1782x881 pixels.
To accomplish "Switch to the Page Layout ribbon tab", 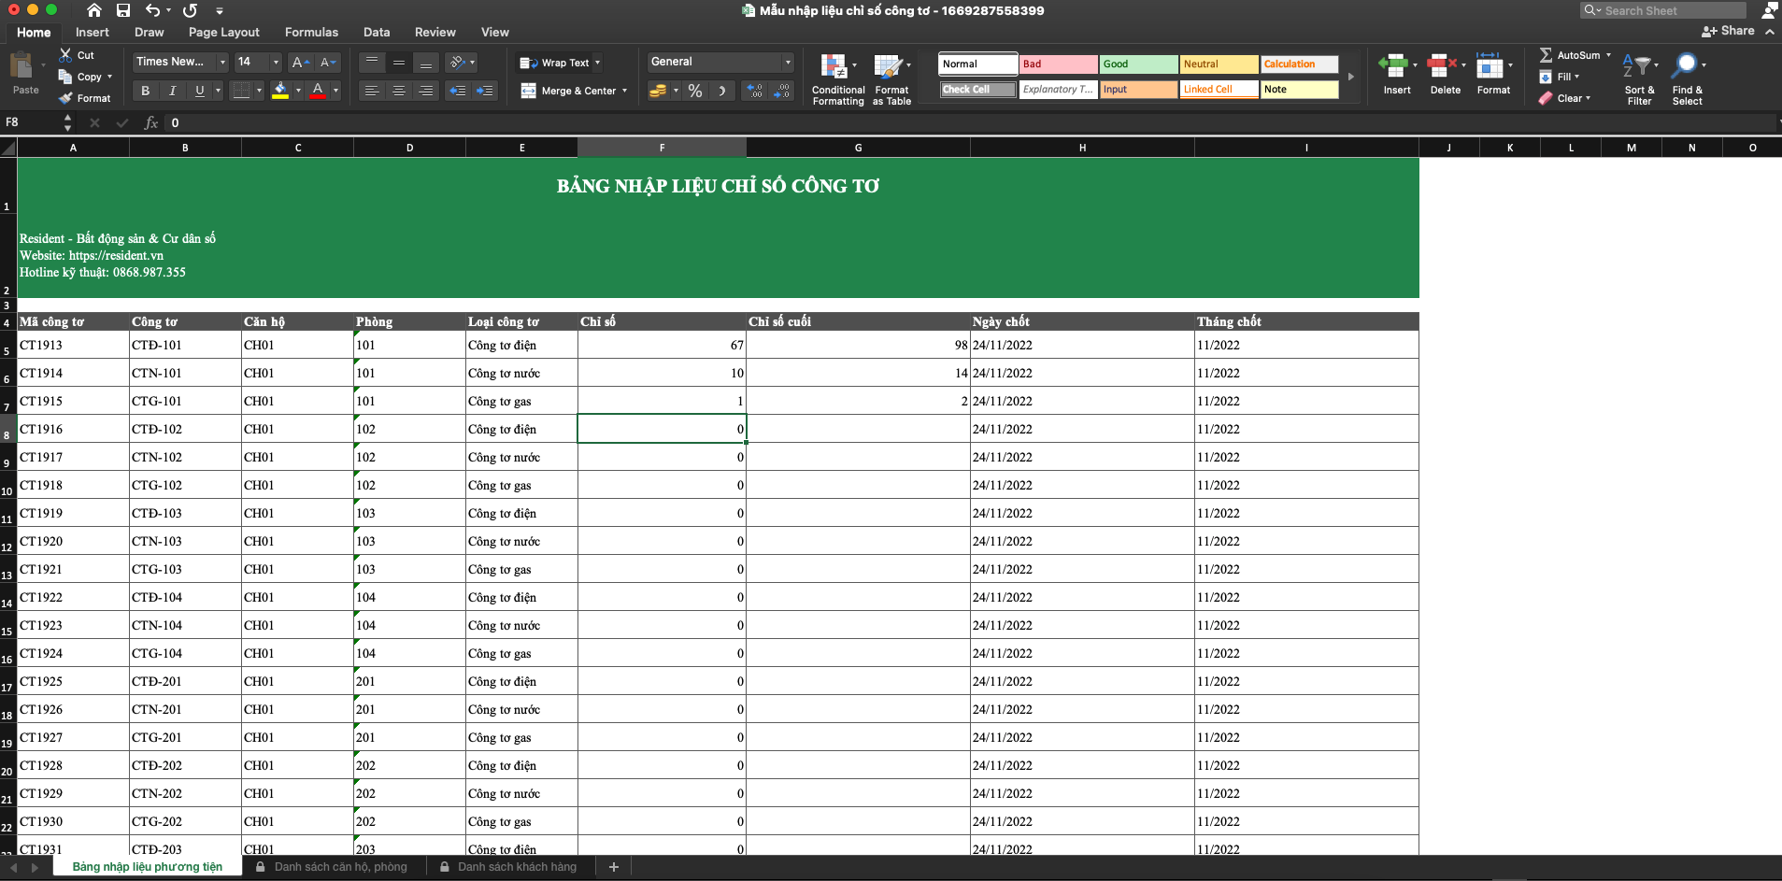I will coord(223,32).
